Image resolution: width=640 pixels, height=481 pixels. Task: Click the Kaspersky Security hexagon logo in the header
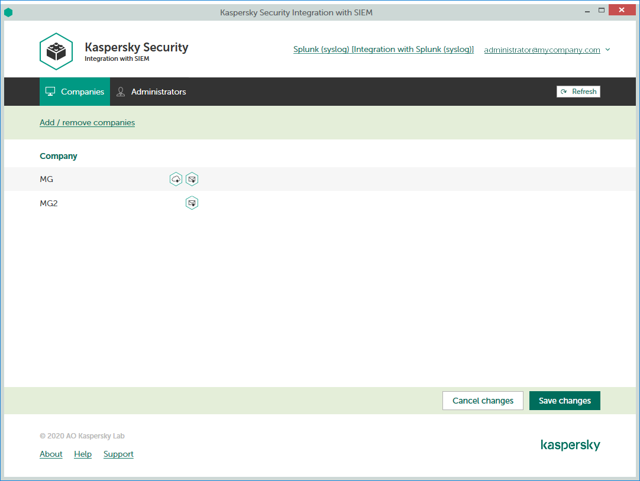pos(56,51)
